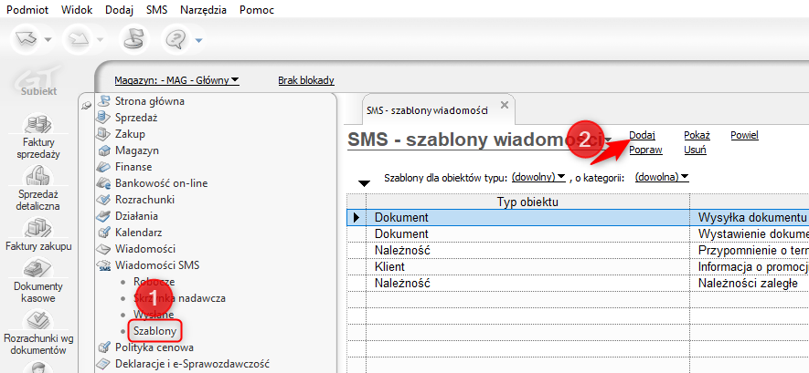Open the SMS menu in the menu bar
This screenshot has width=809, height=373.
point(156,10)
